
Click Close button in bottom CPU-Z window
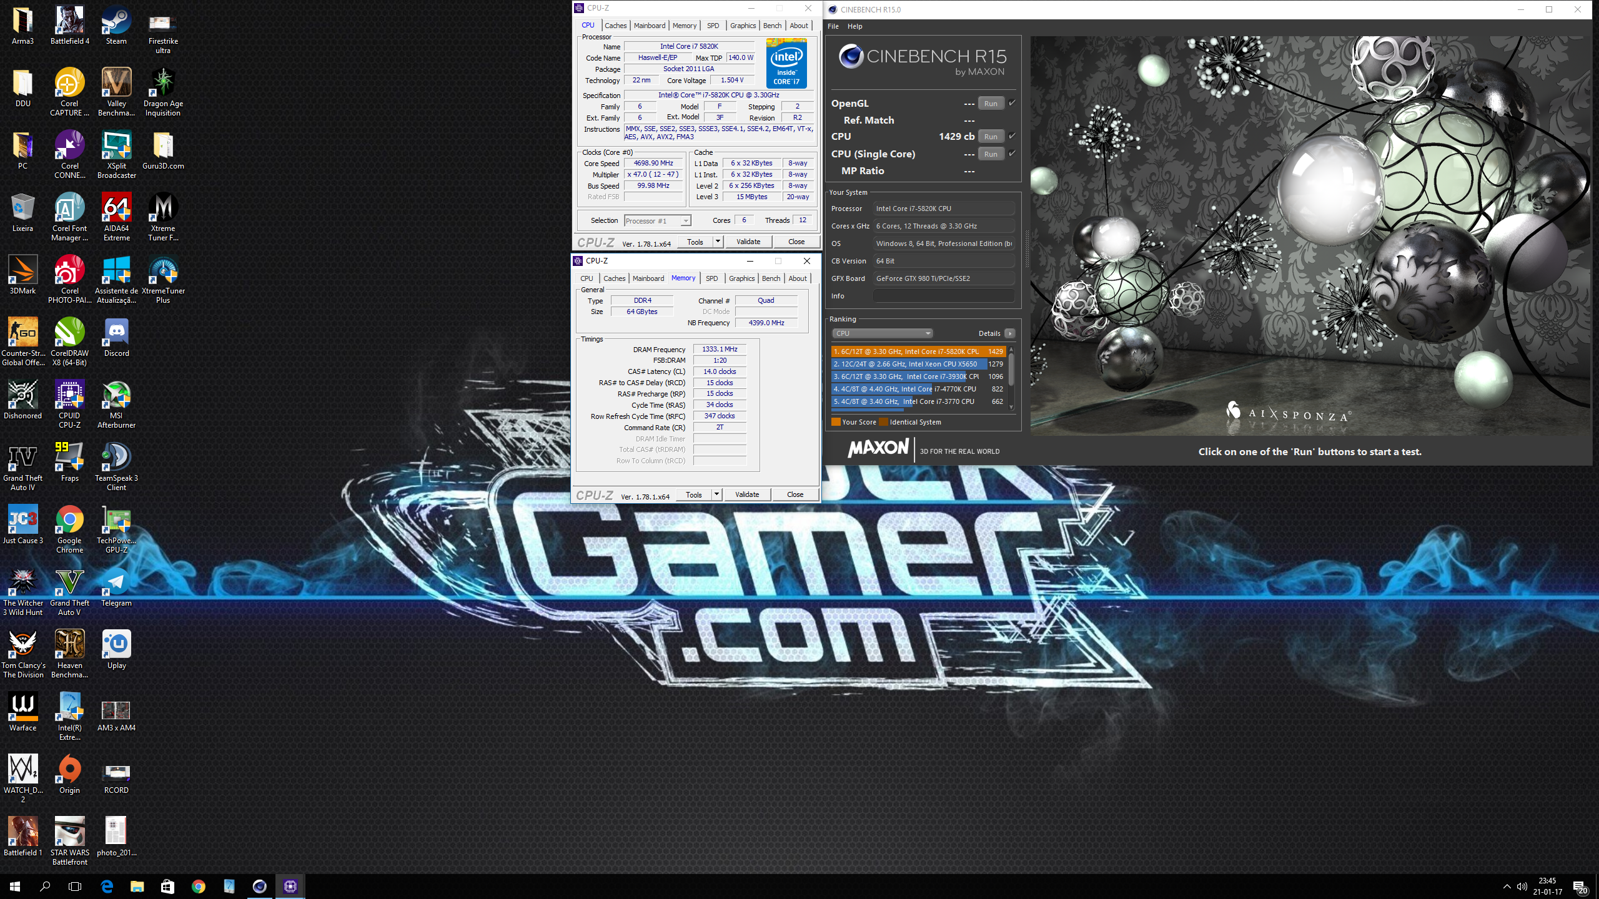[795, 494]
